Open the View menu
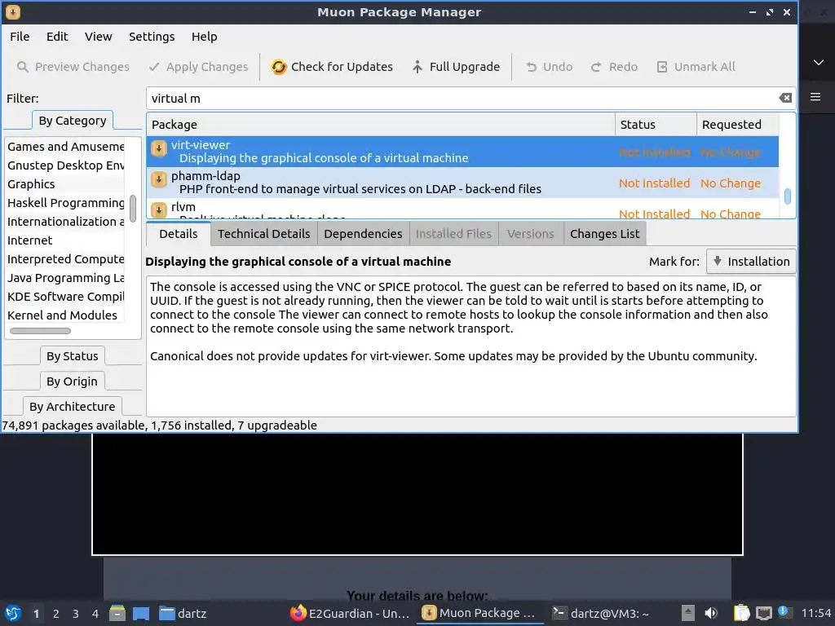Screen dimensions: 835x626 tap(98, 37)
